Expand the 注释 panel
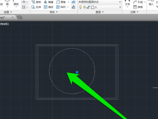Viewport: 158px width, 119px height. (x=134, y=12)
